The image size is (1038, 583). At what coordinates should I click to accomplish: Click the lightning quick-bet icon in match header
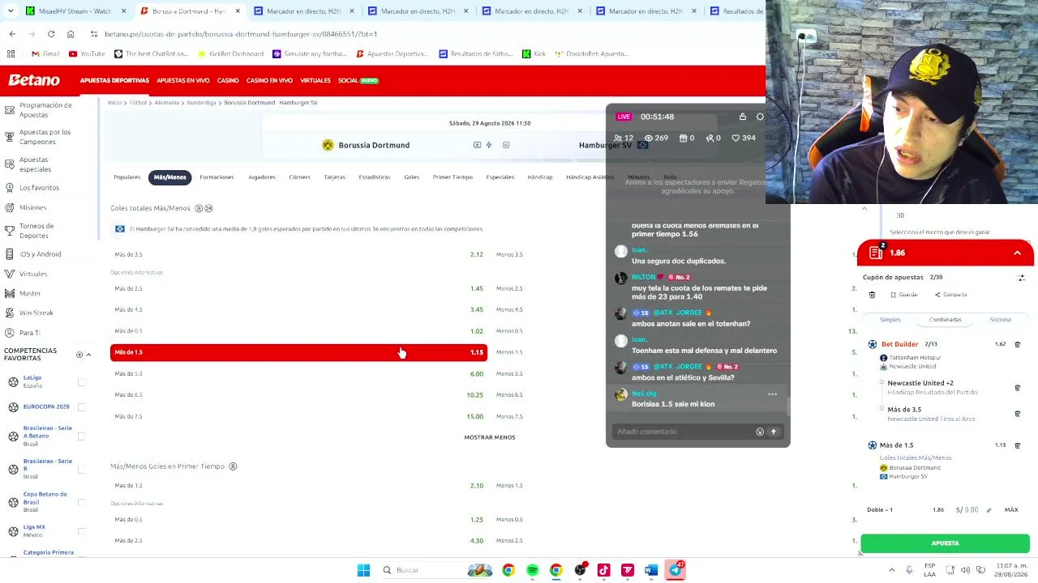pos(488,145)
